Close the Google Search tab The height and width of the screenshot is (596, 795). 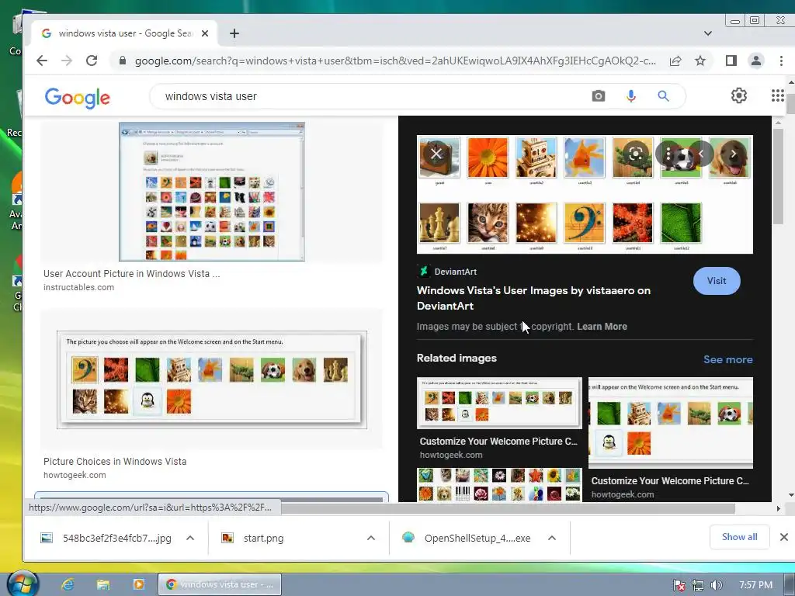point(205,33)
